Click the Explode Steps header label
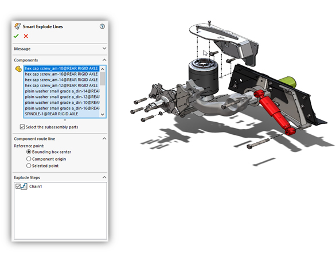This screenshot has height=253, width=336. [27, 177]
